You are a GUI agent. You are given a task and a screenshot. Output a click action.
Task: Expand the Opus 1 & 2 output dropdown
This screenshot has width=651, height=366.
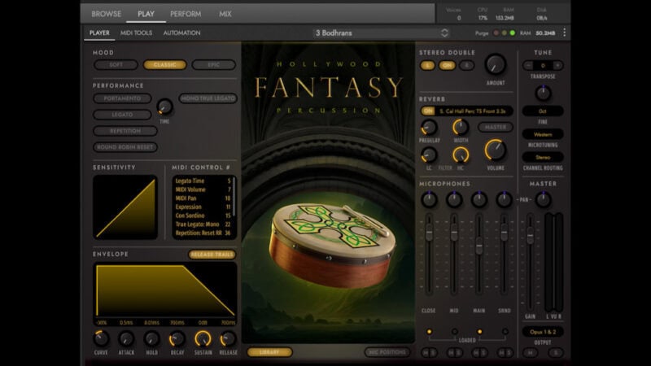point(543,332)
